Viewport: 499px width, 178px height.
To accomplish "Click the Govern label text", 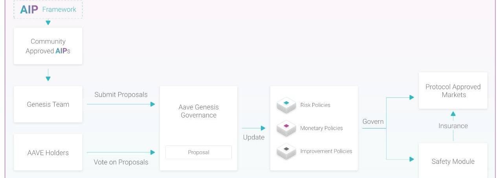I will click(373, 121).
